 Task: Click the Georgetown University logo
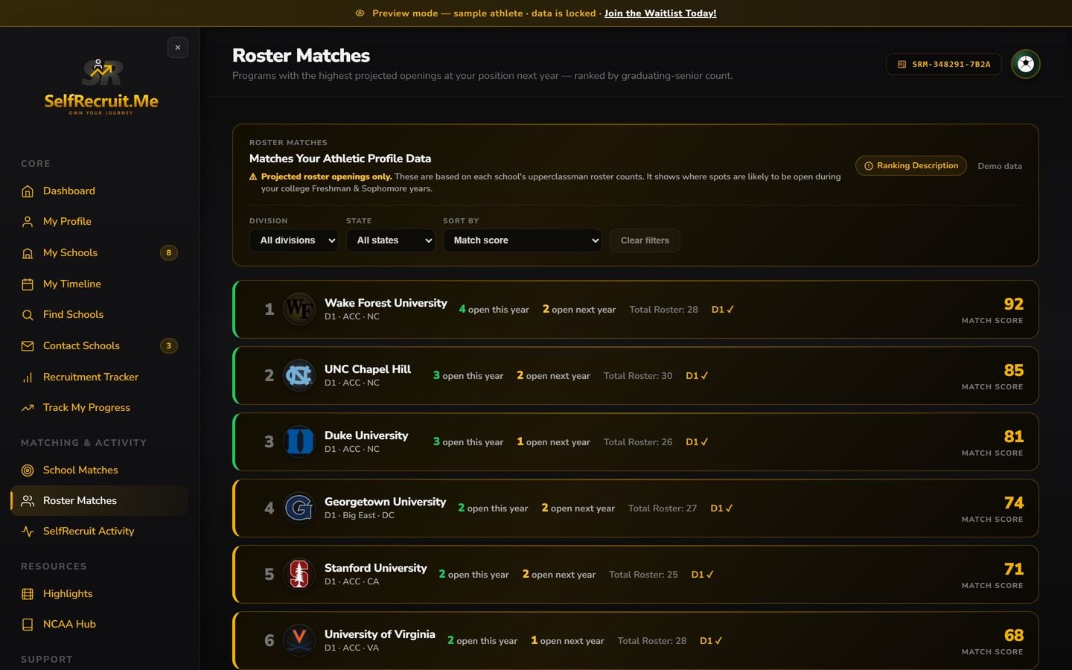299,508
